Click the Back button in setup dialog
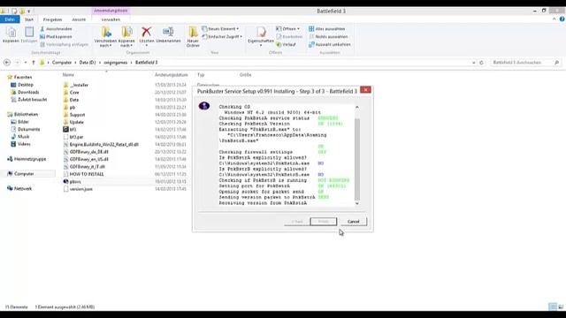 [297, 222]
